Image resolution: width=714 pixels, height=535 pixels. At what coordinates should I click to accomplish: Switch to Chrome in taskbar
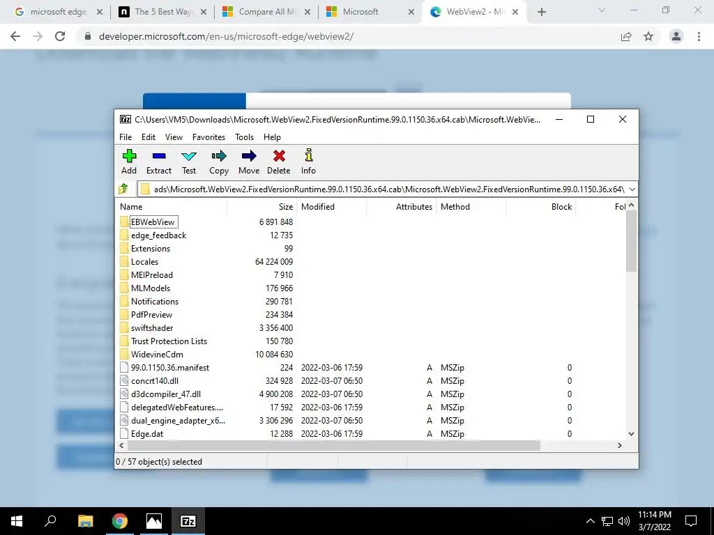click(x=120, y=521)
